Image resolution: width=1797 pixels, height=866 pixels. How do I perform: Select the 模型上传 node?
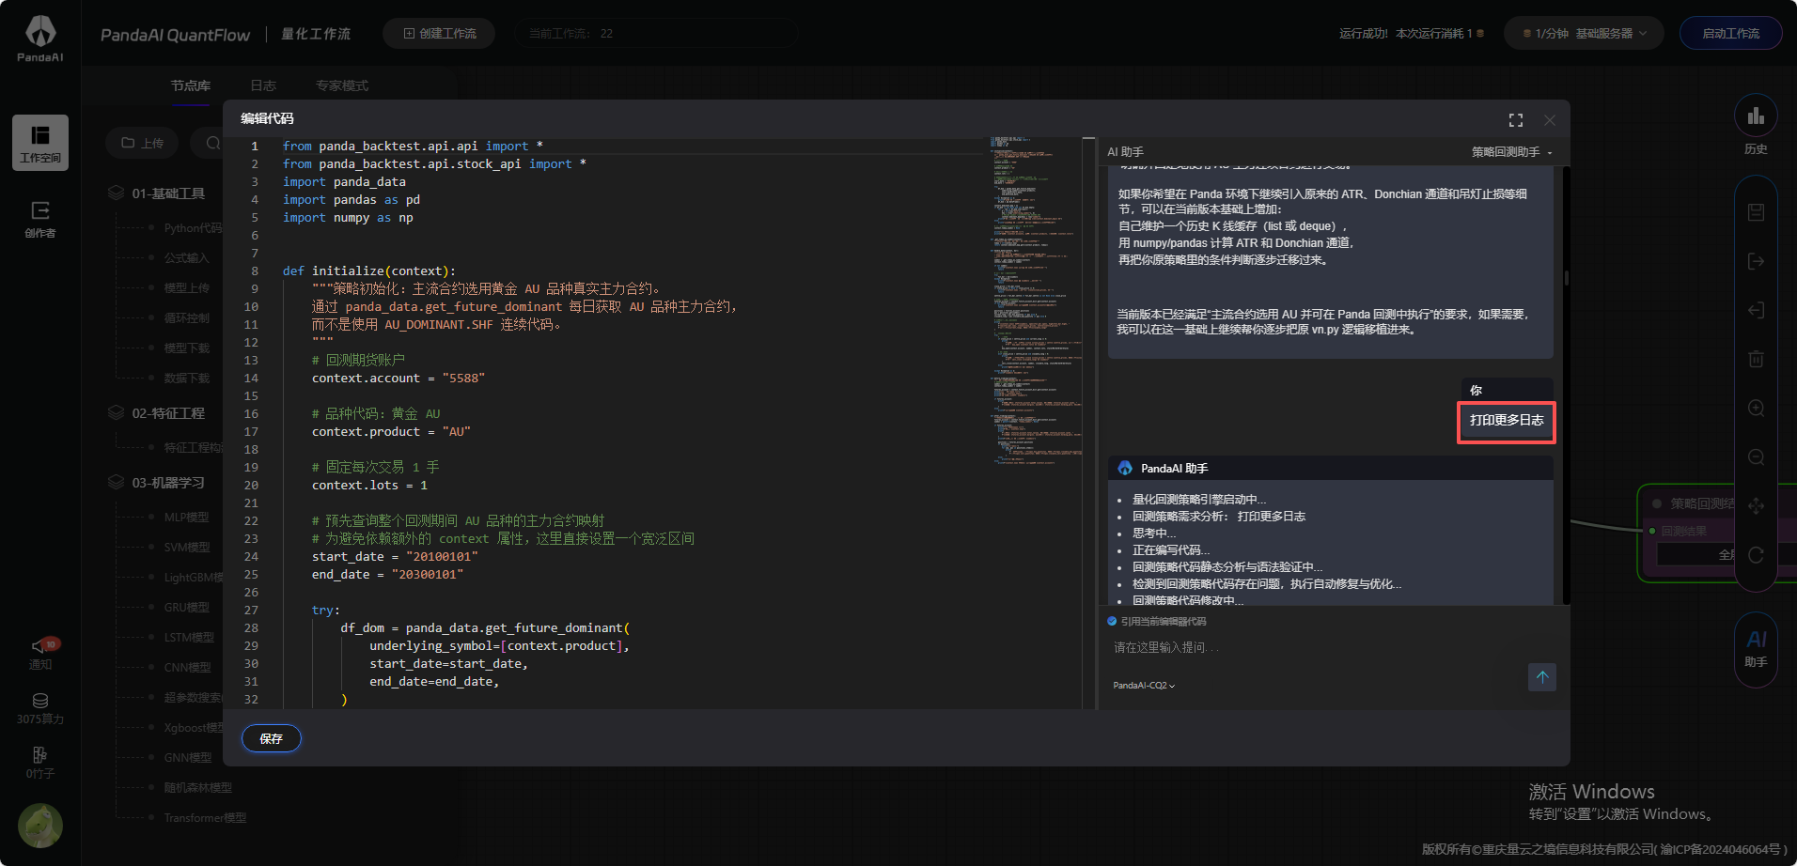[186, 287]
